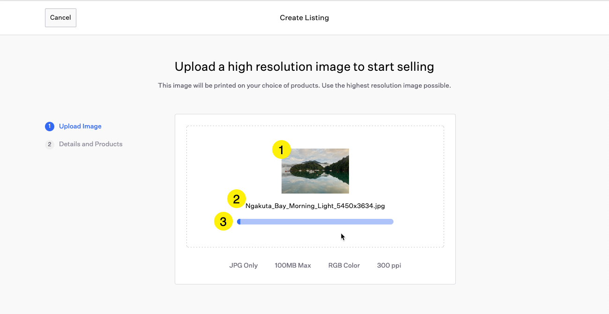Click the Create Listing page title

click(304, 18)
